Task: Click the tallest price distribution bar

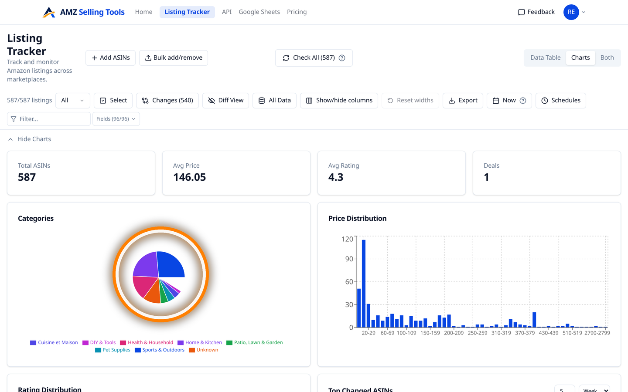Action: click(x=364, y=284)
